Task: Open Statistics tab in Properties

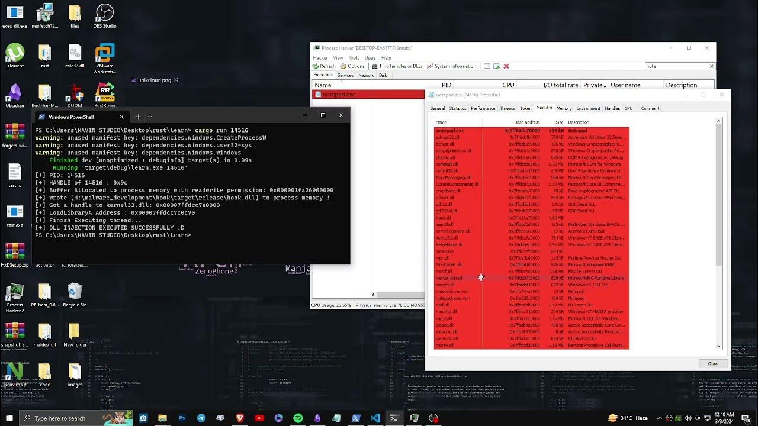Action: (457, 108)
